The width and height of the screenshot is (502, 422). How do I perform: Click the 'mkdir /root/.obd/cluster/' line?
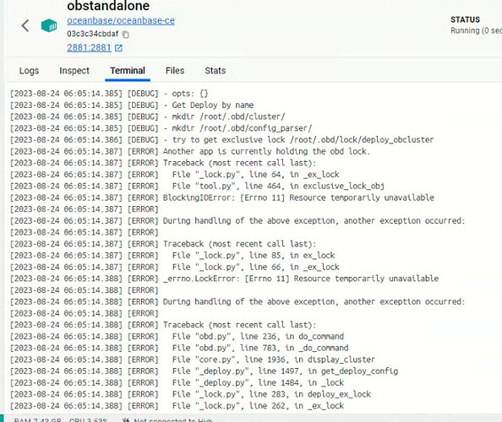coord(147,116)
